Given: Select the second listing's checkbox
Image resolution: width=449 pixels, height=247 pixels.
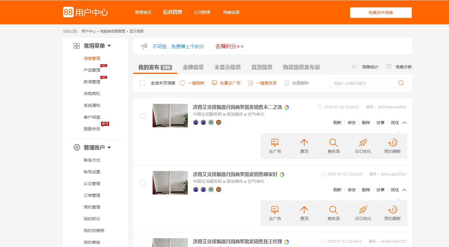Looking at the screenshot, I should [x=143, y=183].
